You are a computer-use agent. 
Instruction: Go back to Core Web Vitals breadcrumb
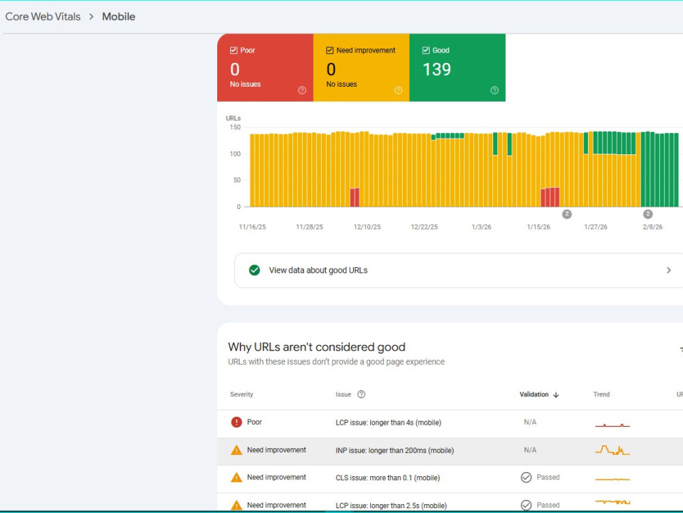pos(42,16)
